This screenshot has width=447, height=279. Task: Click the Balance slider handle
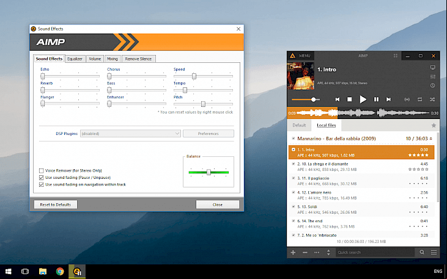(x=209, y=172)
